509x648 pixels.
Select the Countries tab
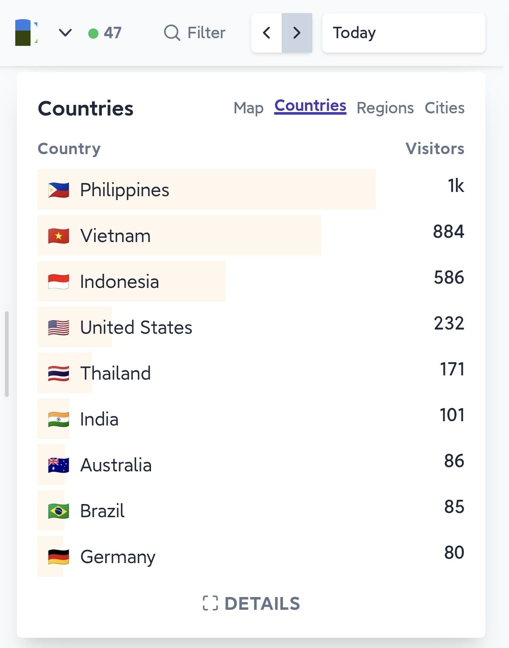310,106
